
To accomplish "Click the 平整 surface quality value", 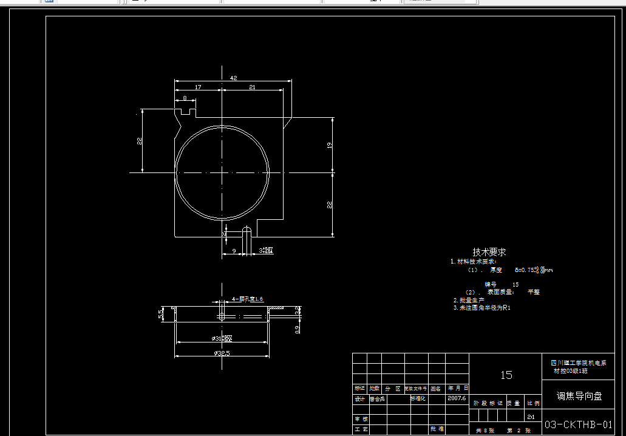I will [x=534, y=292].
